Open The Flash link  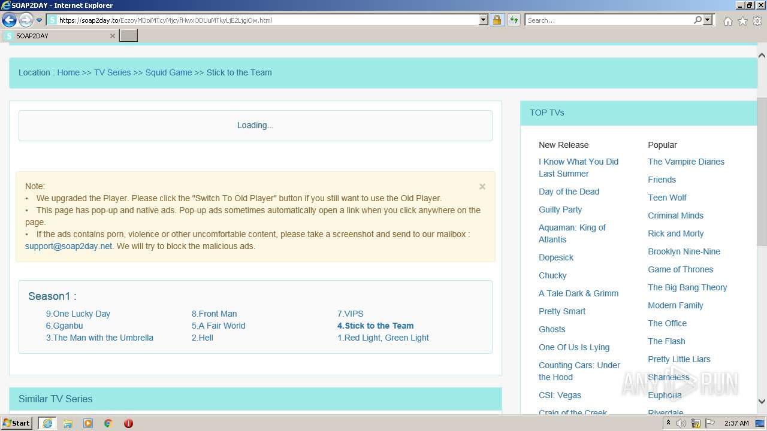[x=666, y=341]
